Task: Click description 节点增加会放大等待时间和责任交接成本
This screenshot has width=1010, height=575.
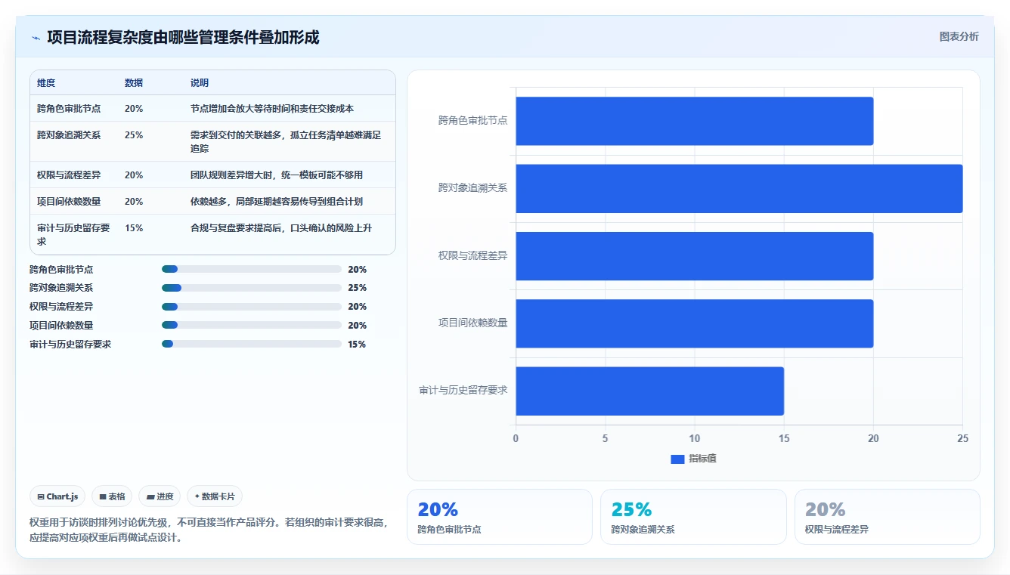Action: click(x=272, y=109)
